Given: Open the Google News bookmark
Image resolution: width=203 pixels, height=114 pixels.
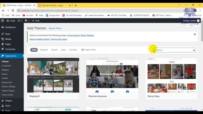Looking at the screenshot, I should pyautogui.click(x=53, y=15).
